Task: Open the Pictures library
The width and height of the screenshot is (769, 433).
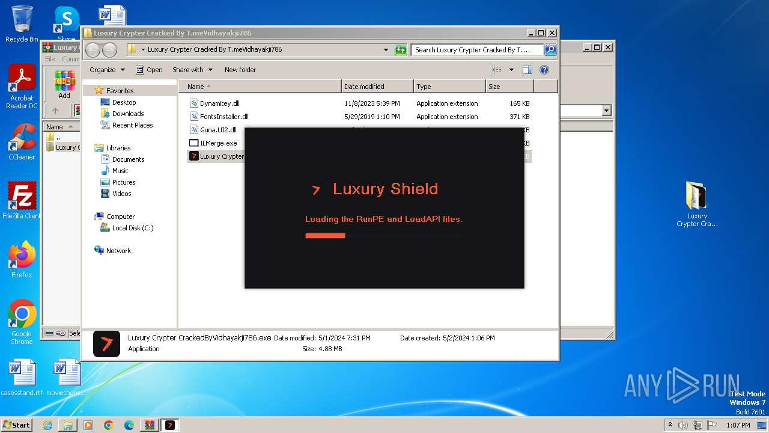Action: pyautogui.click(x=124, y=182)
